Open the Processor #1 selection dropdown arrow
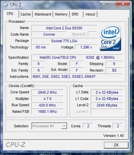 click(x=64, y=126)
